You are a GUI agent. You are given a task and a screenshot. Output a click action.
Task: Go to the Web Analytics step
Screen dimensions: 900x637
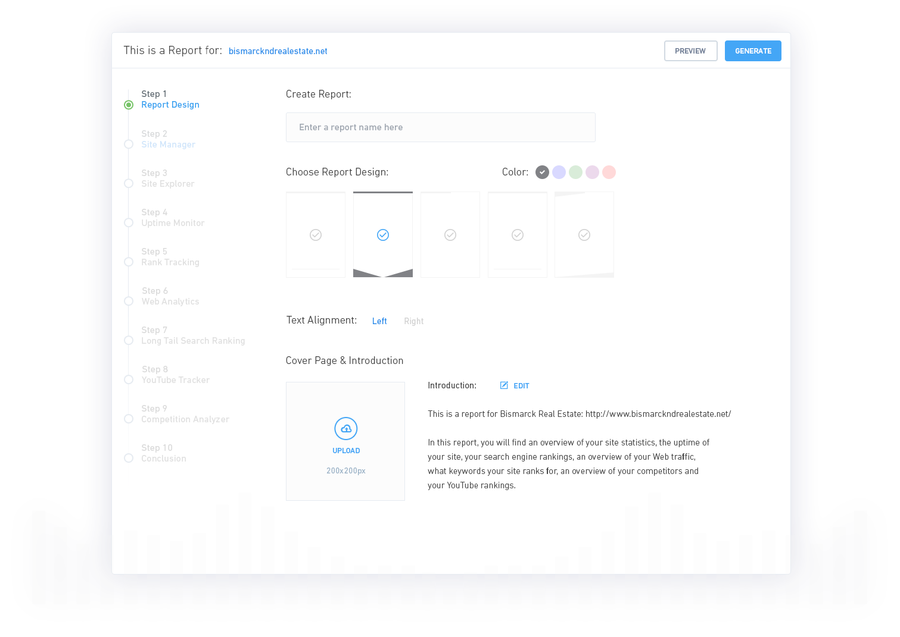point(170,302)
